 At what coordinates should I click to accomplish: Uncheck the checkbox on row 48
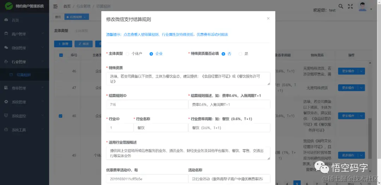61,116
